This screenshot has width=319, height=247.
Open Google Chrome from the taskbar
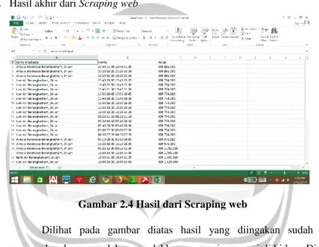(x=106, y=179)
